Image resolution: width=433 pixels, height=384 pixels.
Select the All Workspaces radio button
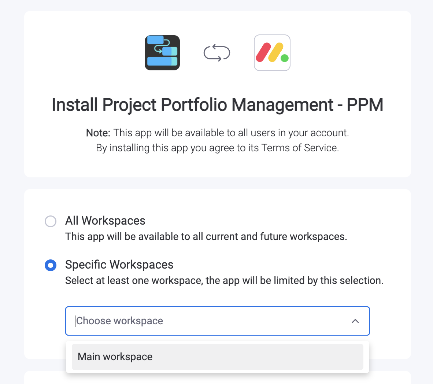tap(51, 221)
